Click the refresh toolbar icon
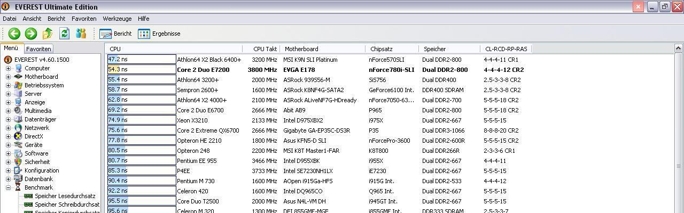Screen dimensions: 684x213 (64, 34)
